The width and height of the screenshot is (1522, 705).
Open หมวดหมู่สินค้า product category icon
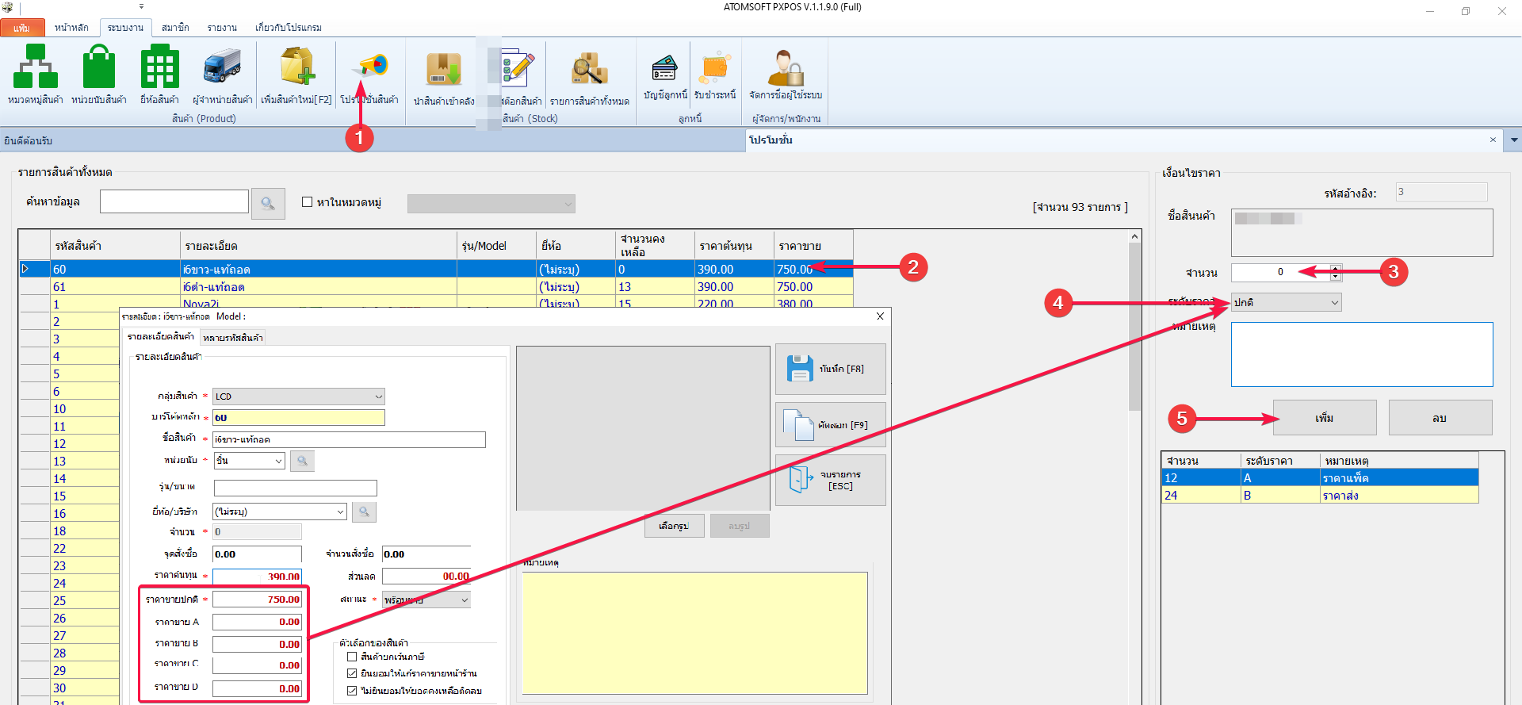[35, 67]
